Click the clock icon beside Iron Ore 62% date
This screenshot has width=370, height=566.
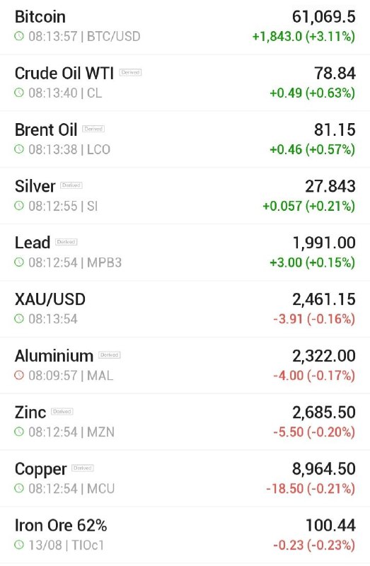(19, 545)
